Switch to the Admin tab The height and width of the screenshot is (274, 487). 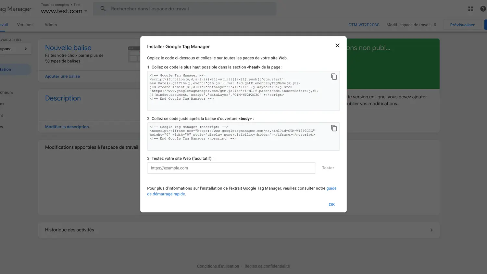[x=51, y=25]
